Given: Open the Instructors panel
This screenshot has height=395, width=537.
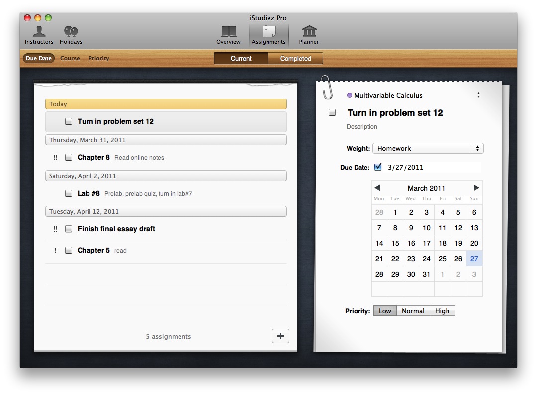Looking at the screenshot, I should (x=38, y=34).
